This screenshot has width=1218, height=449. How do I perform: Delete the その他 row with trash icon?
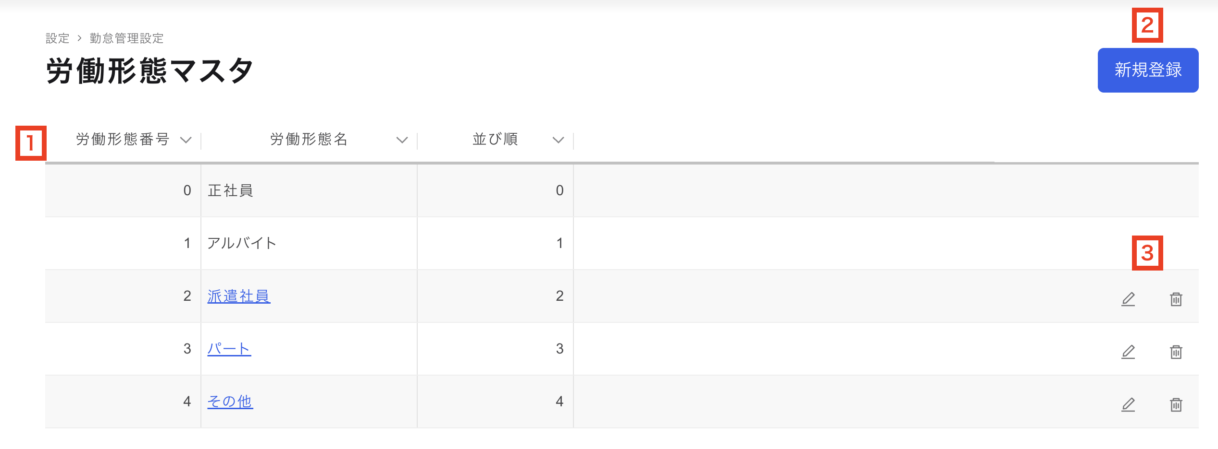point(1176,404)
